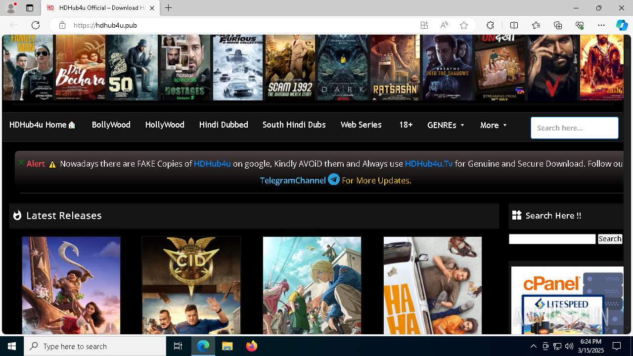Launch Firefox from taskbar
The image size is (633, 356).
point(251,346)
